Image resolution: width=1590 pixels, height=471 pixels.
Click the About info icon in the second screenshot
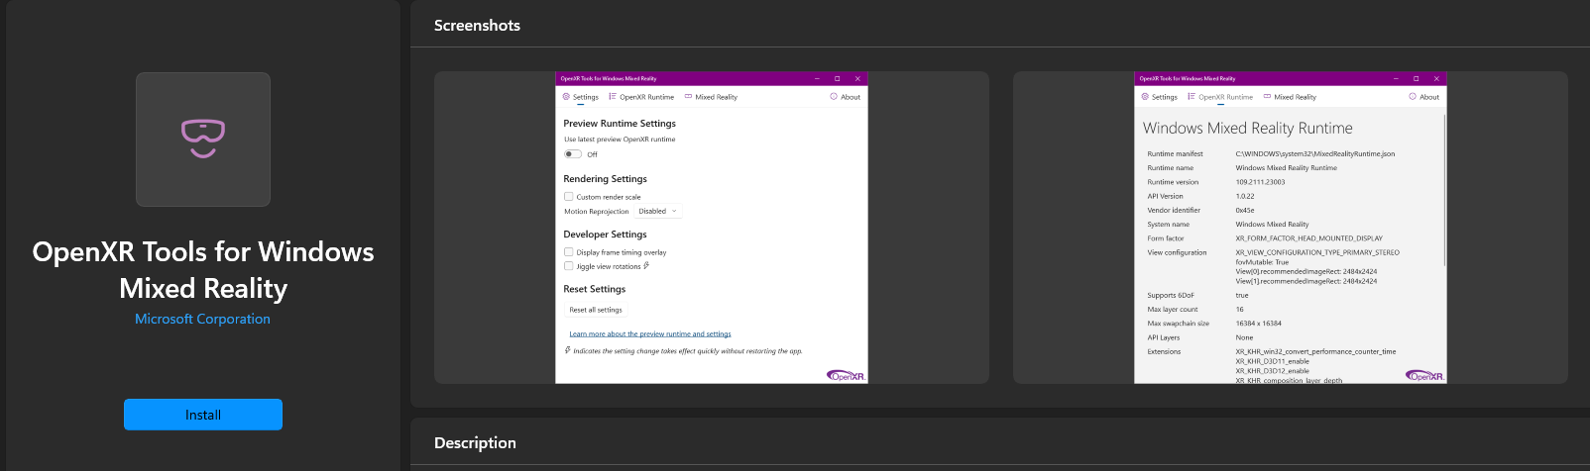(1413, 97)
